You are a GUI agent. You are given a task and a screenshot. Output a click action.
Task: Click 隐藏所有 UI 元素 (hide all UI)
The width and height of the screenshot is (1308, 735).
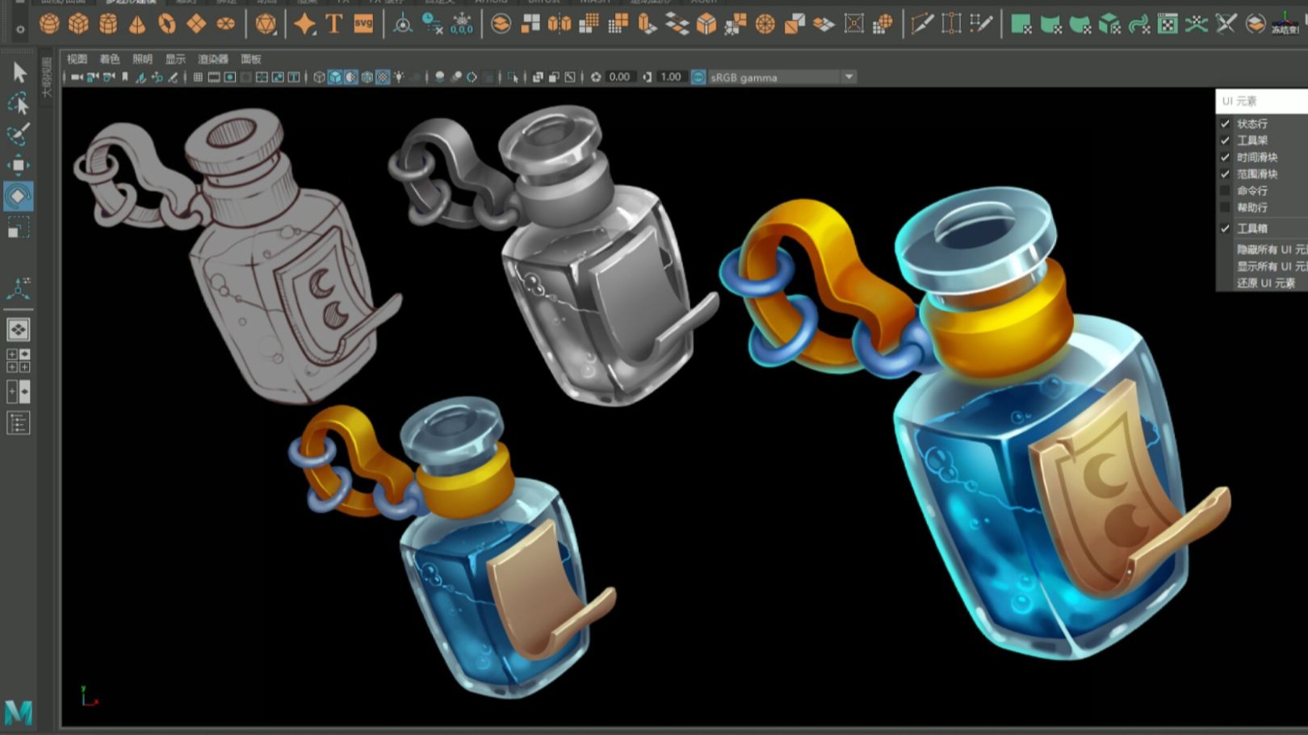pos(1270,250)
